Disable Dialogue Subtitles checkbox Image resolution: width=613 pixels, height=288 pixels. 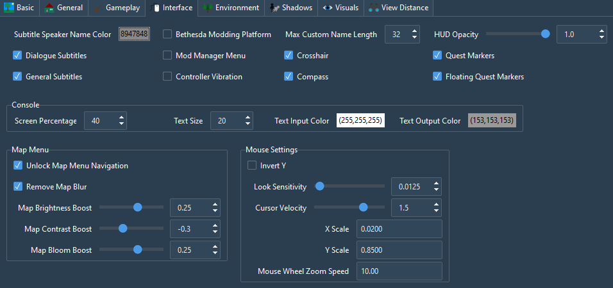(x=17, y=56)
